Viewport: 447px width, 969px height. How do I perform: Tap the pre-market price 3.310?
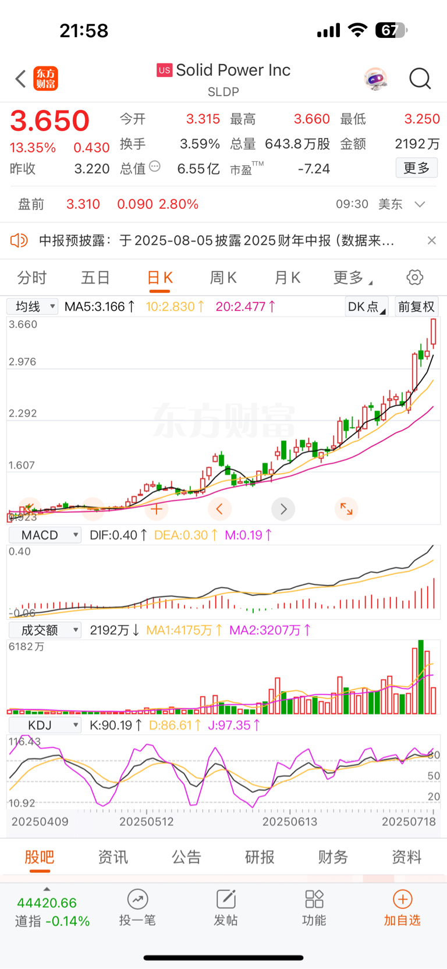(83, 204)
